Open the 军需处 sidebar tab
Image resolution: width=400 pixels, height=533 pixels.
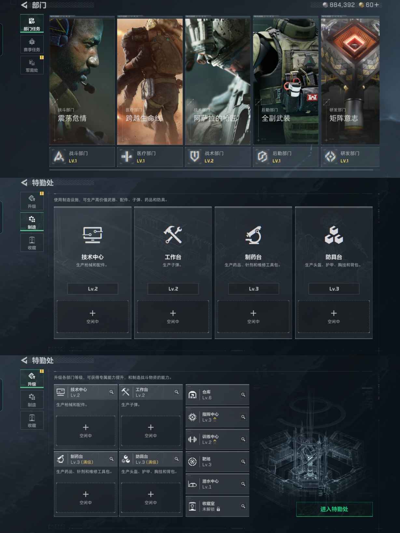pyautogui.click(x=32, y=65)
